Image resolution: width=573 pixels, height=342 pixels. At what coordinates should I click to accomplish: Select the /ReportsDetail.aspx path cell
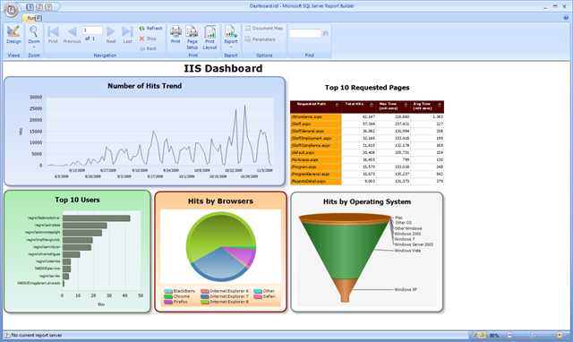(x=316, y=181)
